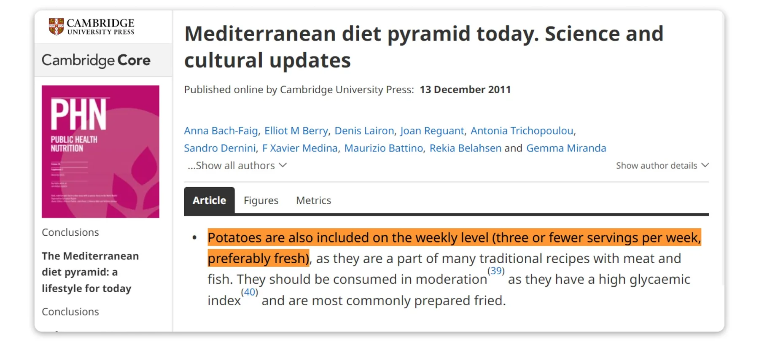This screenshot has width=759, height=342.
Task: Jump to first Conclusions sidebar section
Action: click(x=70, y=232)
